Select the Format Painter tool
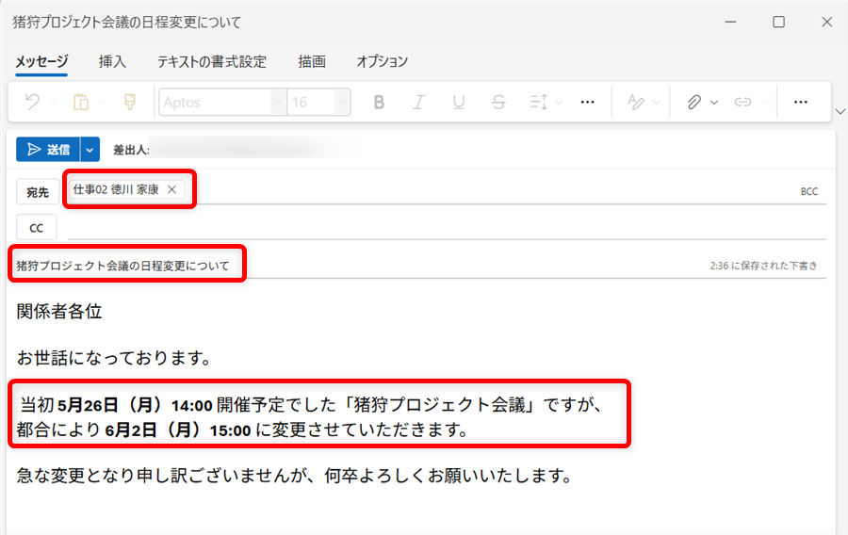848x535 pixels. click(130, 102)
